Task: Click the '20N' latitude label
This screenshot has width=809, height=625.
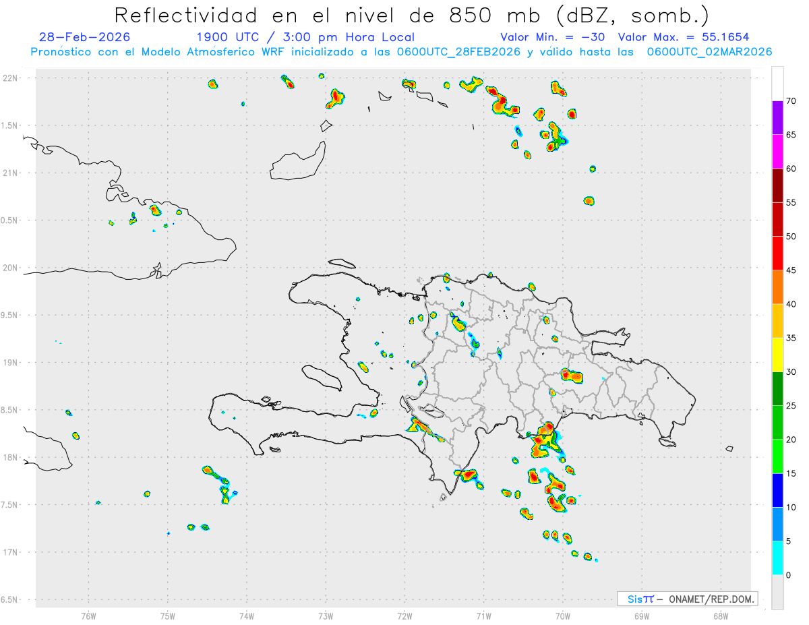Action: click(x=10, y=268)
